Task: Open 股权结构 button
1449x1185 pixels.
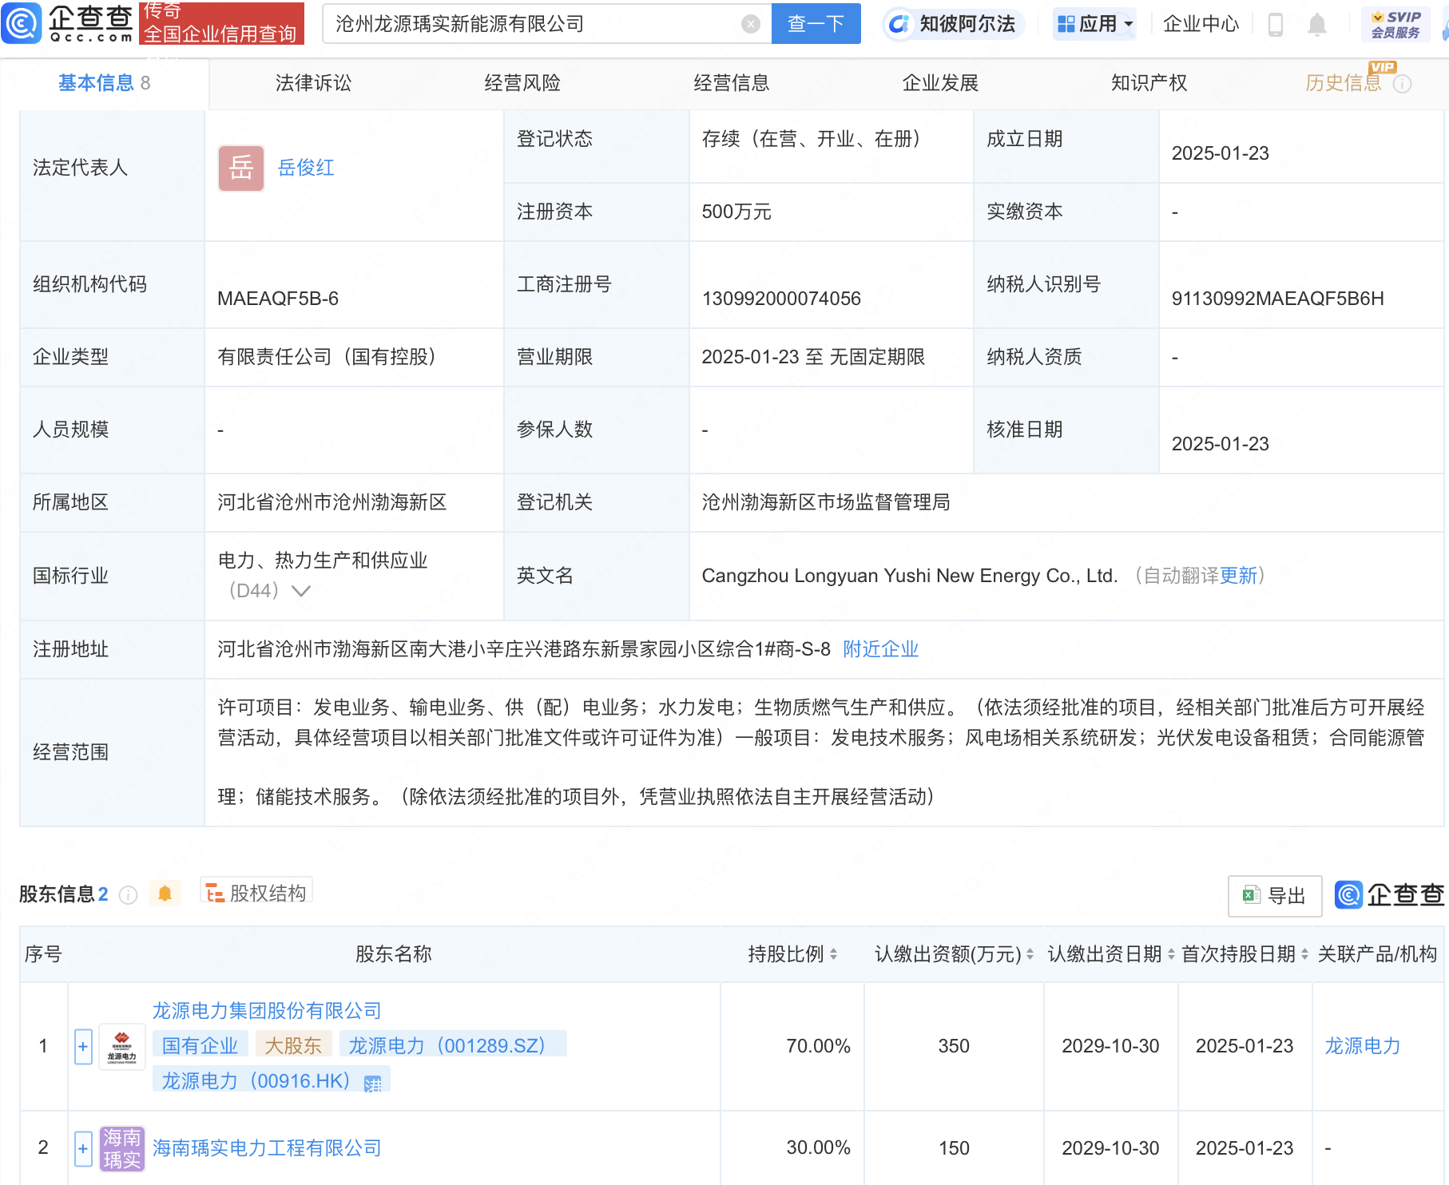Action: coord(256,893)
